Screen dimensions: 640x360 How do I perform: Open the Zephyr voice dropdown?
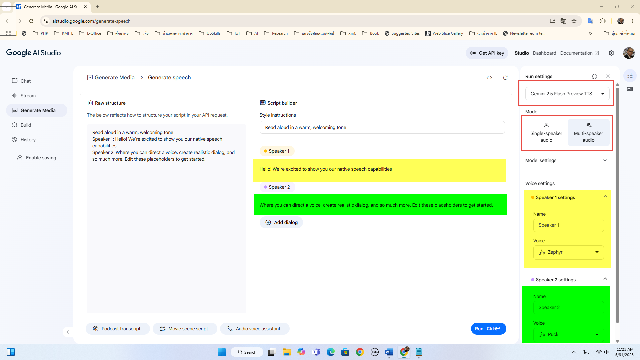[x=568, y=252]
